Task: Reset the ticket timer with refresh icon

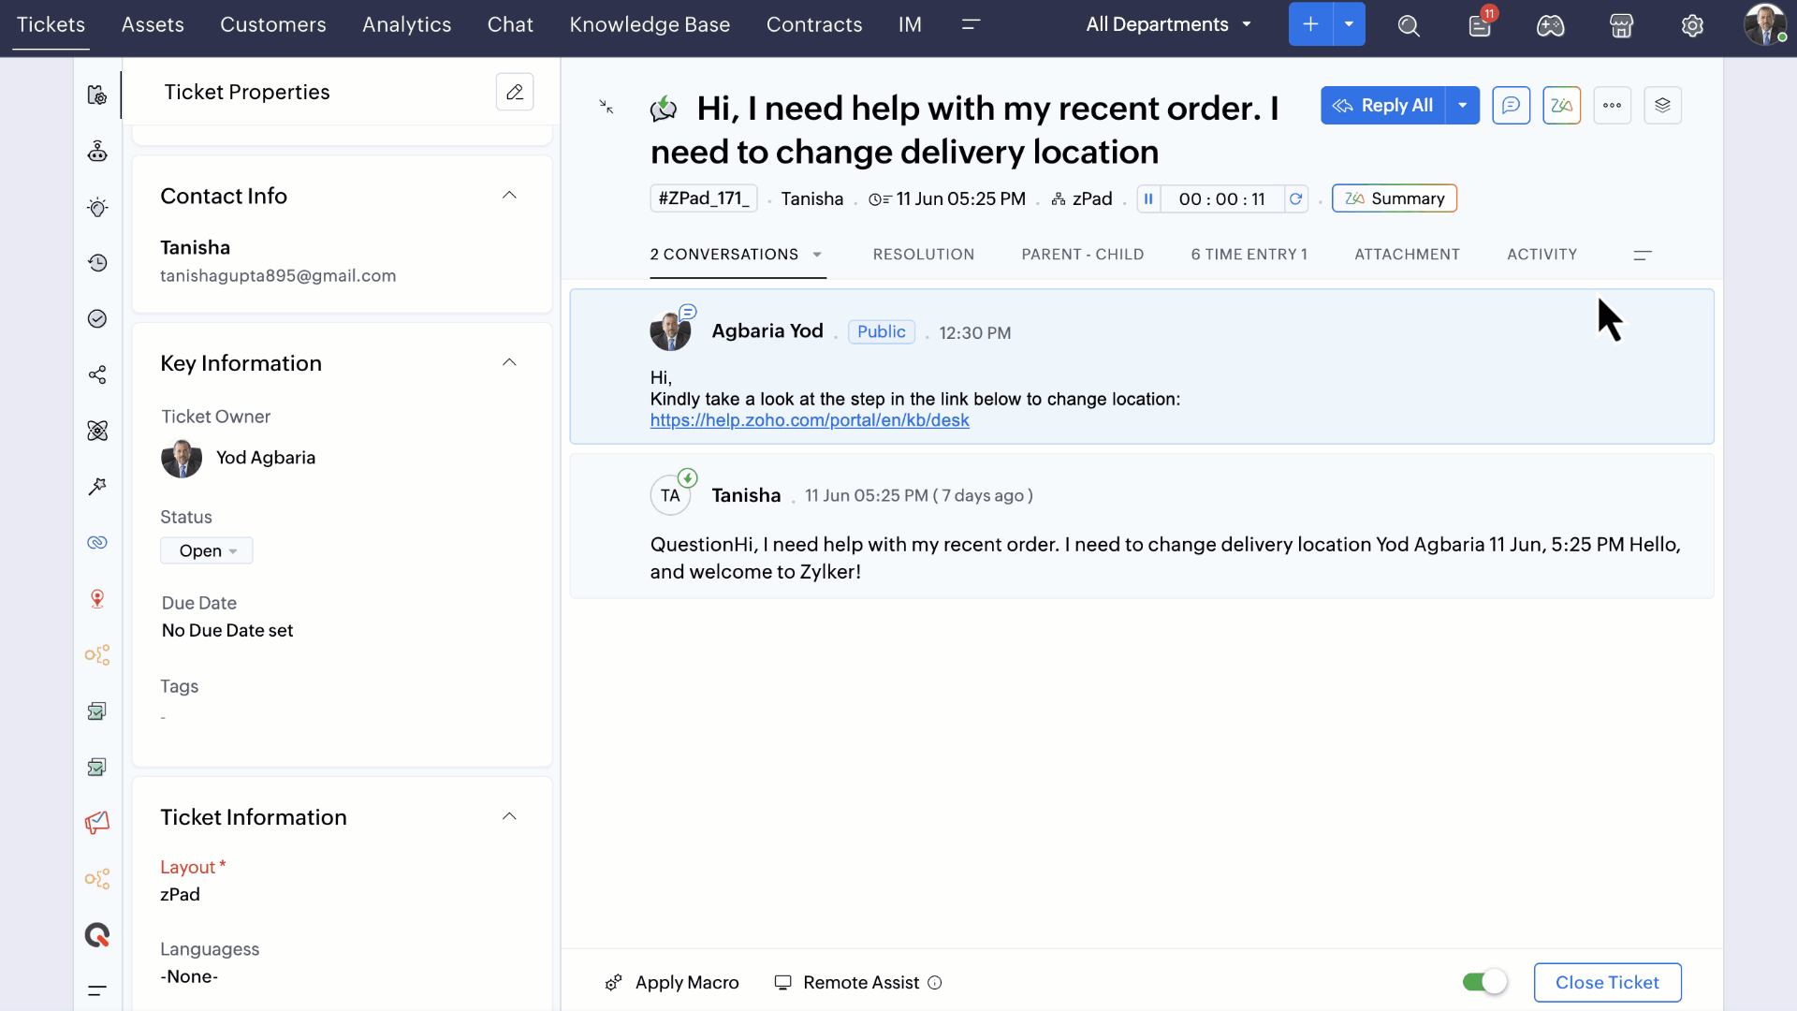Action: 1295,198
